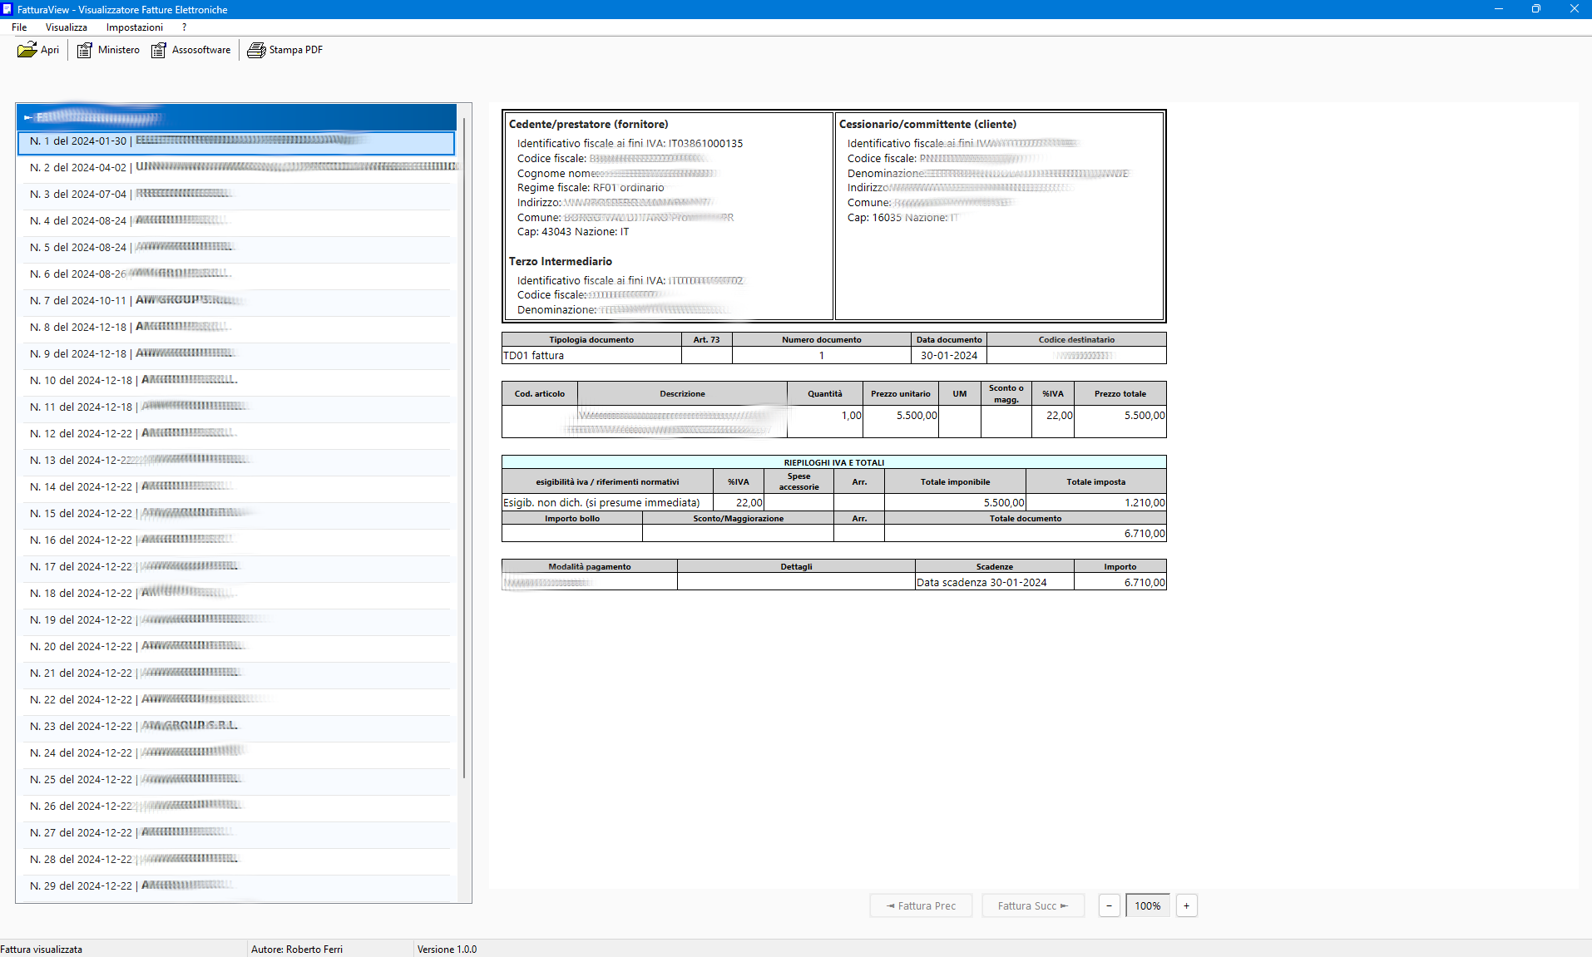Go to next invoice with Fattura Succ
Viewport: 1592px width, 957px height.
click(x=1033, y=905)
